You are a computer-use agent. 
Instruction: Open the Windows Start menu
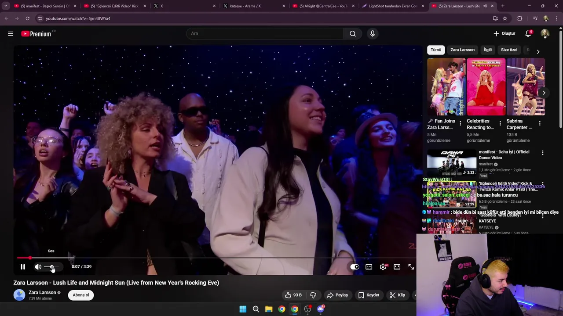[243, 309]
